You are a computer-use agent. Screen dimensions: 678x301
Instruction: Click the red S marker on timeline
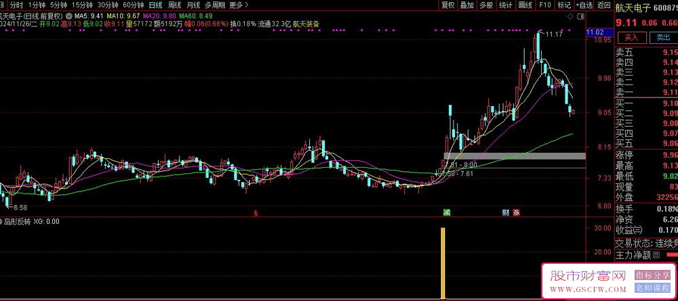tap(256, 213)
